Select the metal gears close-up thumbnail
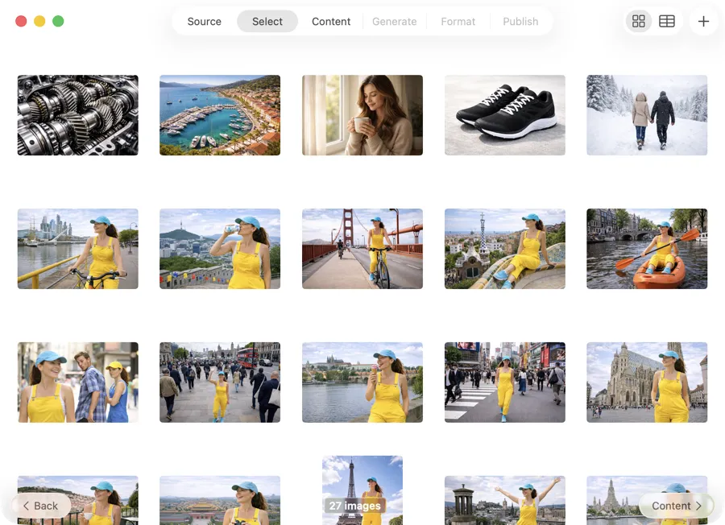 coord(77,115)
